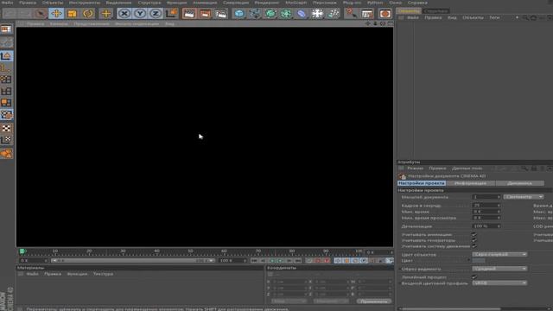
Task: Toggle Учитывать генераторы checkbox
Action: tap(474, 240)
